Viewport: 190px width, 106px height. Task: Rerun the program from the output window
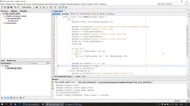pos(53,82)
